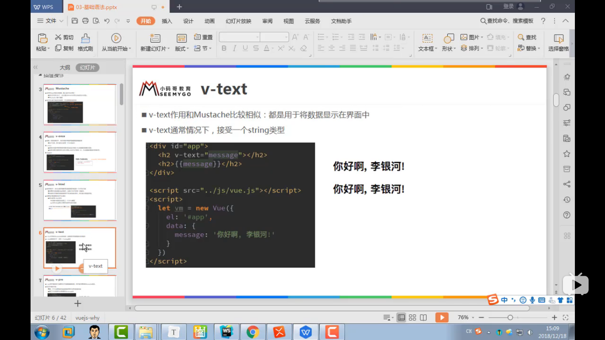Open the Shapes (形状) gallery
The width and height of the screenshot is (605, 340).
tap(449, 43)
